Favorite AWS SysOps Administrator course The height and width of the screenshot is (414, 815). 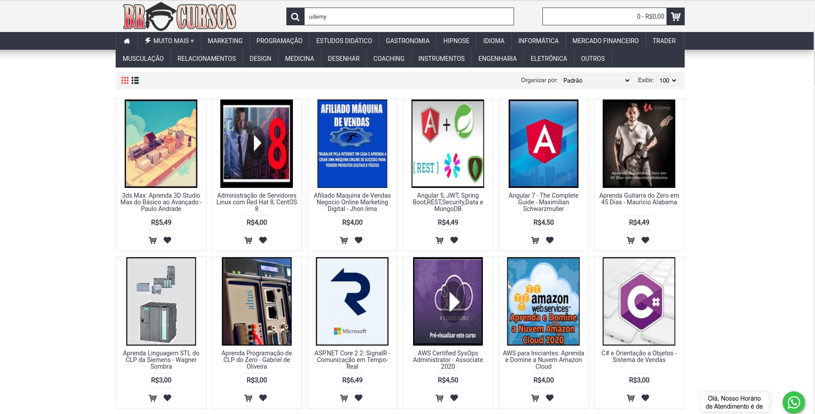(x=454, y=398)
